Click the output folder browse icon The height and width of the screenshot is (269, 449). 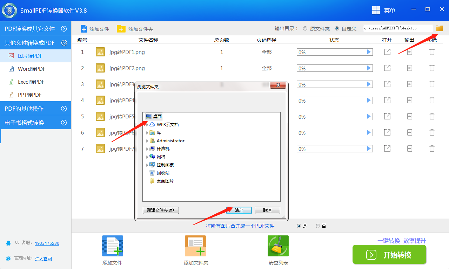(x=440, y=28)
